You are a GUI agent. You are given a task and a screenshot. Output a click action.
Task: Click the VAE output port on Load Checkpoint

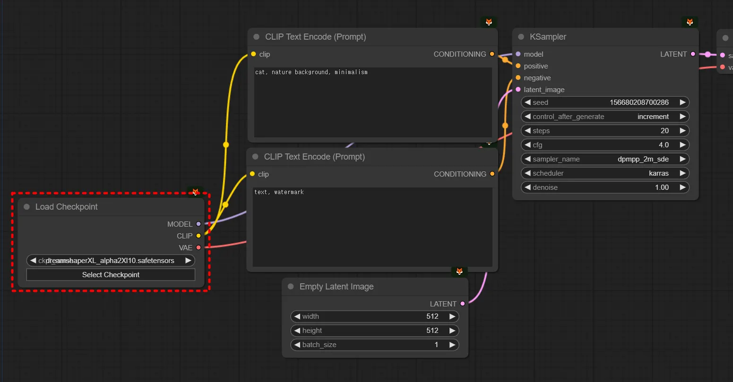[x=198, y=247]
